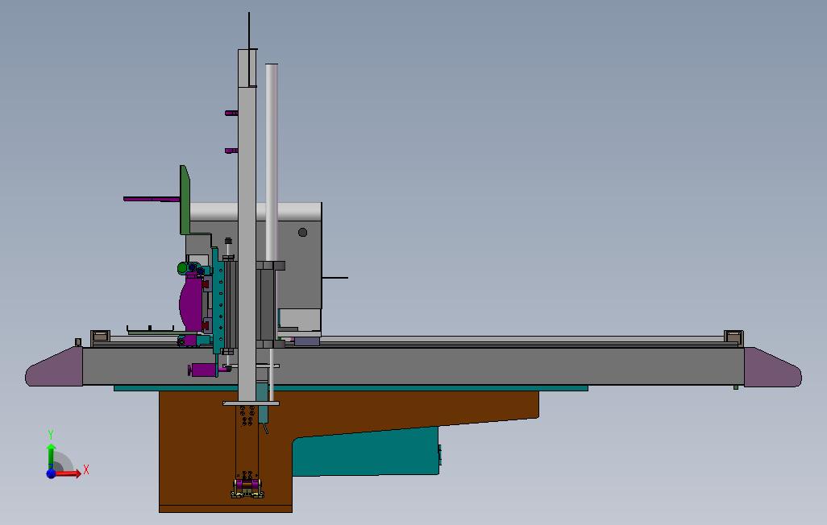Select the right purple end cap

[x=773, y=368]
